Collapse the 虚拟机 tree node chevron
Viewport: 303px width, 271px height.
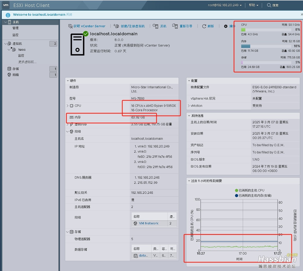point(6,44)
